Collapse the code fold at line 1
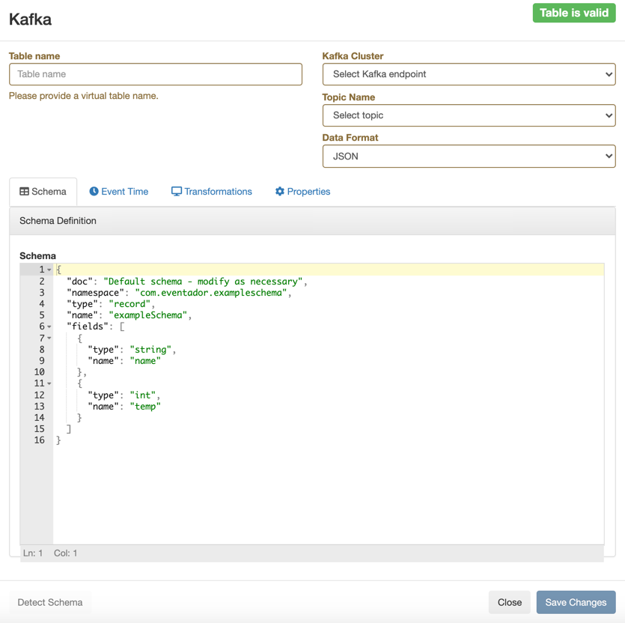625x623 pixels. [x=49, y=270]
